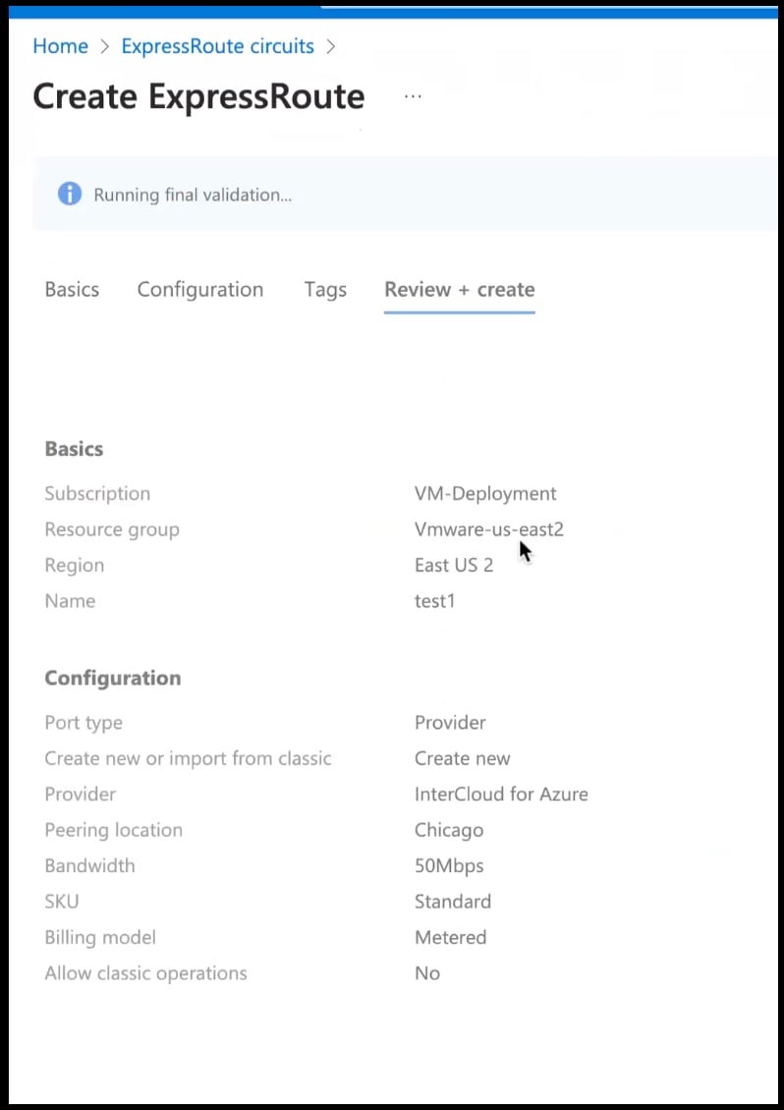Image resolution: width=784 pixels, height=1110 pixels.
Task: Click the chevron after ExpressRoute circuits breadcrumb
Action: point(331,46)
